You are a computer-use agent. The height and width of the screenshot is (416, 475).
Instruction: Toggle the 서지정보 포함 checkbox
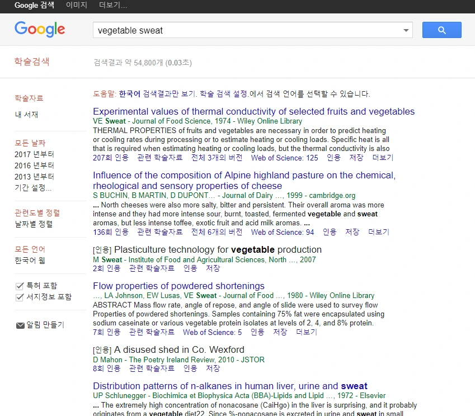[20, 297]
